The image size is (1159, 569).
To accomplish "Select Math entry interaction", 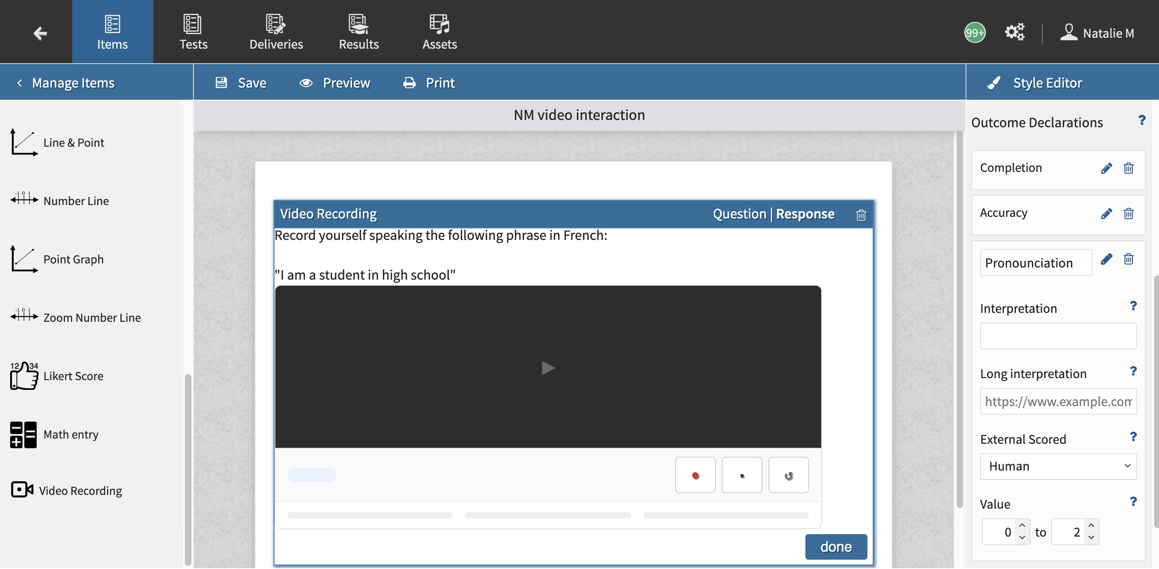I will coord(54,434).
